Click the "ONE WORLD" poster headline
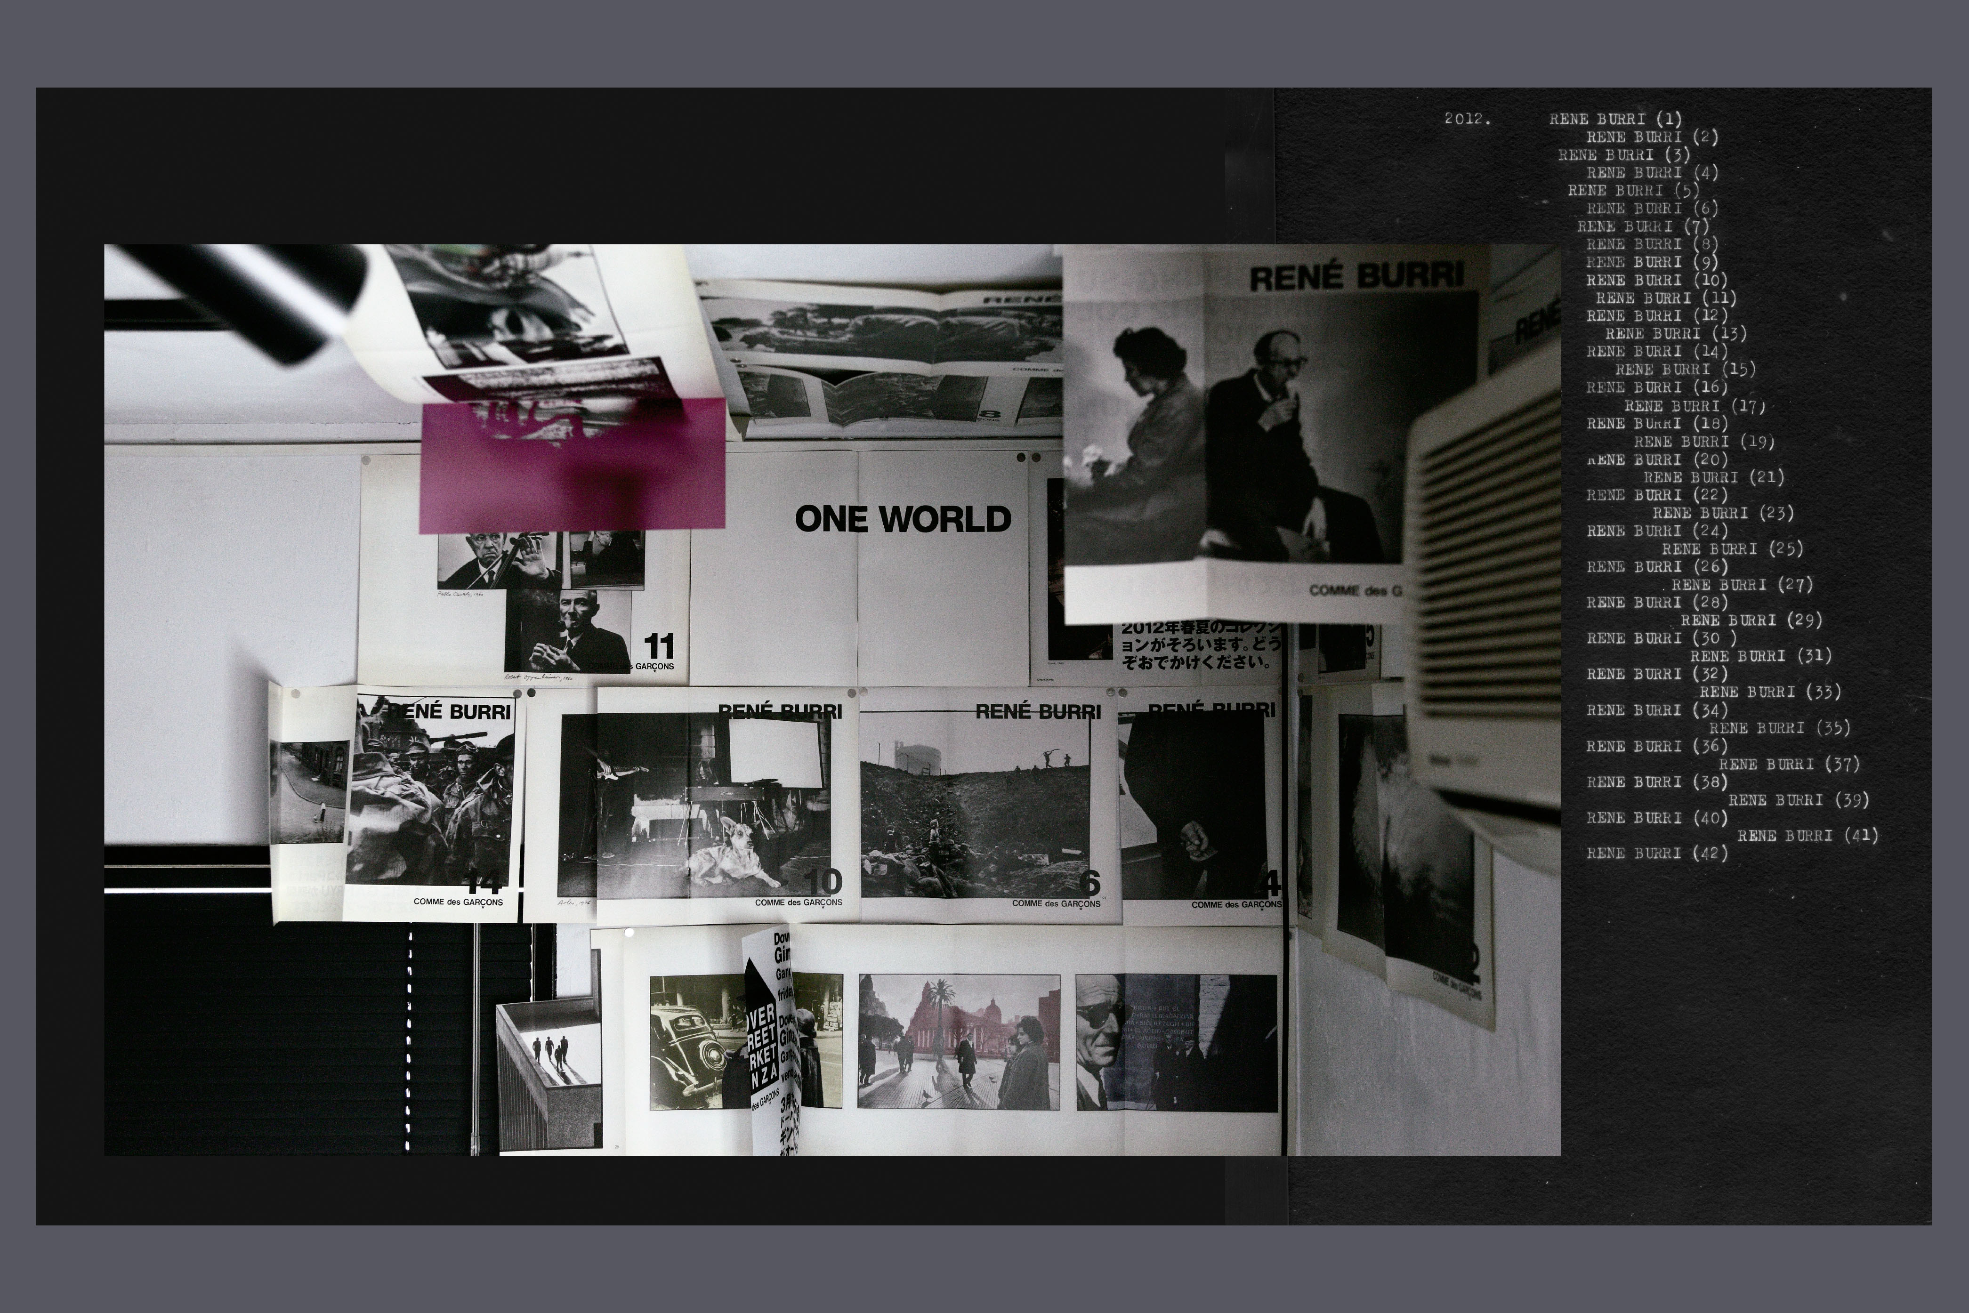Viewport: 1969px width, 1313px height. 903,519
